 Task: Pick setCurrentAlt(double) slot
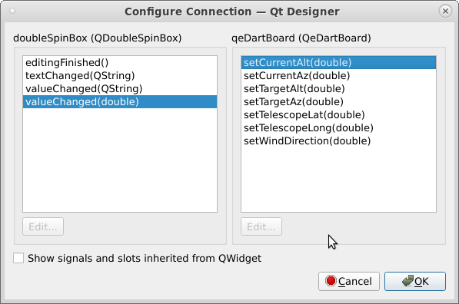click(338, 62)
